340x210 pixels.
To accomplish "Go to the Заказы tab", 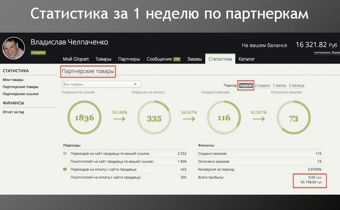I will click(x=195, y=59).
